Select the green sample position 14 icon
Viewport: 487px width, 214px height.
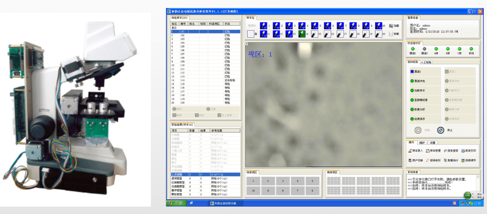click(x=301, y=34)
